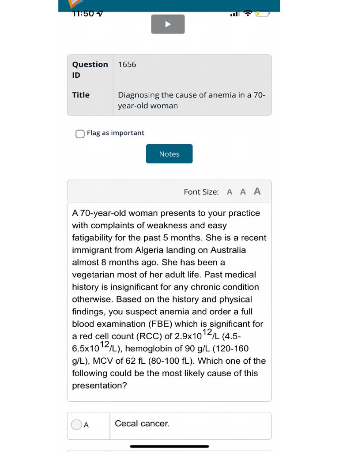Tap the battery indicator icon
The height and width of the screenshot is (452, 339).
[262, 14]
